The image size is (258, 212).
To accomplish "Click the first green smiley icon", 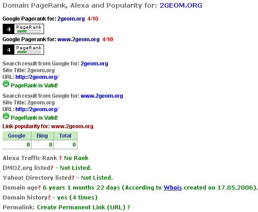I will coord(6,84).
